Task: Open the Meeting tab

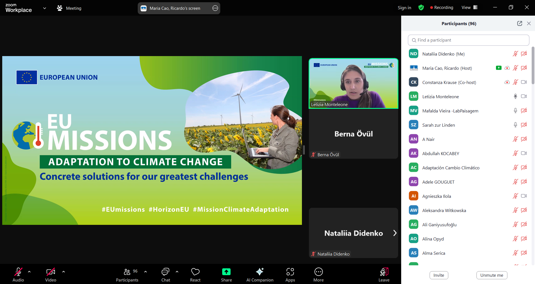Action: pos(69,8)
